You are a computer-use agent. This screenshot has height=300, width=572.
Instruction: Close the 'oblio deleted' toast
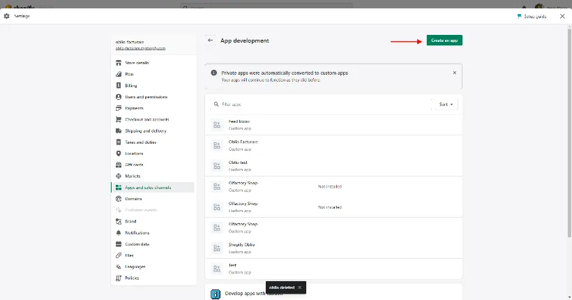[x=299, y=287]
